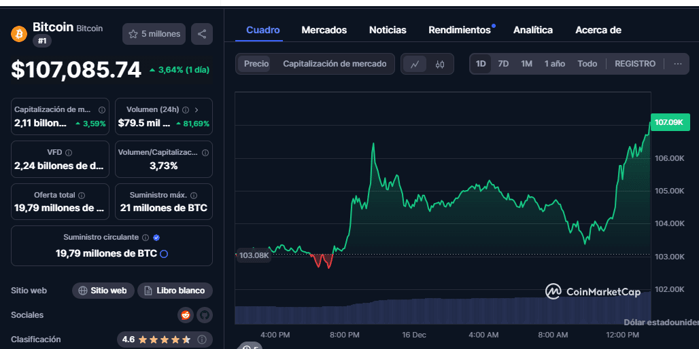699x349 pixels.
Task: Click the #1 rank badge
Action: coord(42,41)
